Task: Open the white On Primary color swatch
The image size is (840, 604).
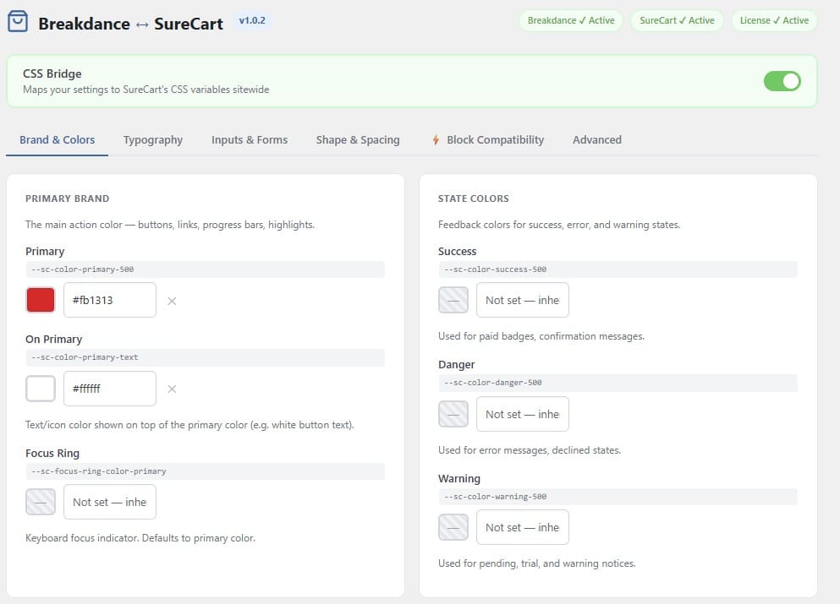Action: pos(41,389)
